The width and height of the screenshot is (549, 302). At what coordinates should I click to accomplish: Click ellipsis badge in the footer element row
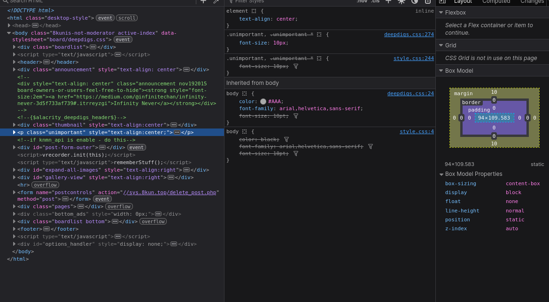46,229
